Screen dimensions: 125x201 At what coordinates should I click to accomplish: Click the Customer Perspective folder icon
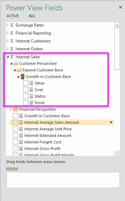(16, 63)
